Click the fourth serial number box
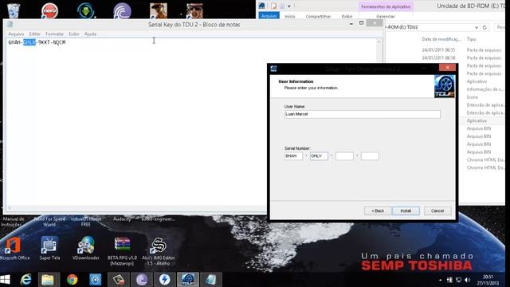 pos(370,156)
